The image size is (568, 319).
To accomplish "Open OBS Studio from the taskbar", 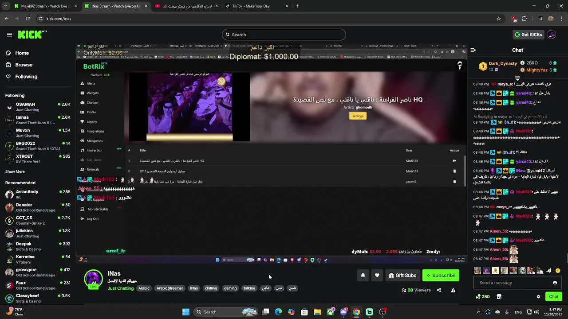I will coord(383,312).
